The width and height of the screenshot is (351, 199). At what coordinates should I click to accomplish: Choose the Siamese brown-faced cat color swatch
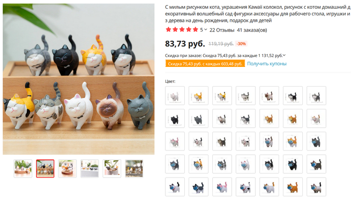pyautogui.click(x=269, y=96)
